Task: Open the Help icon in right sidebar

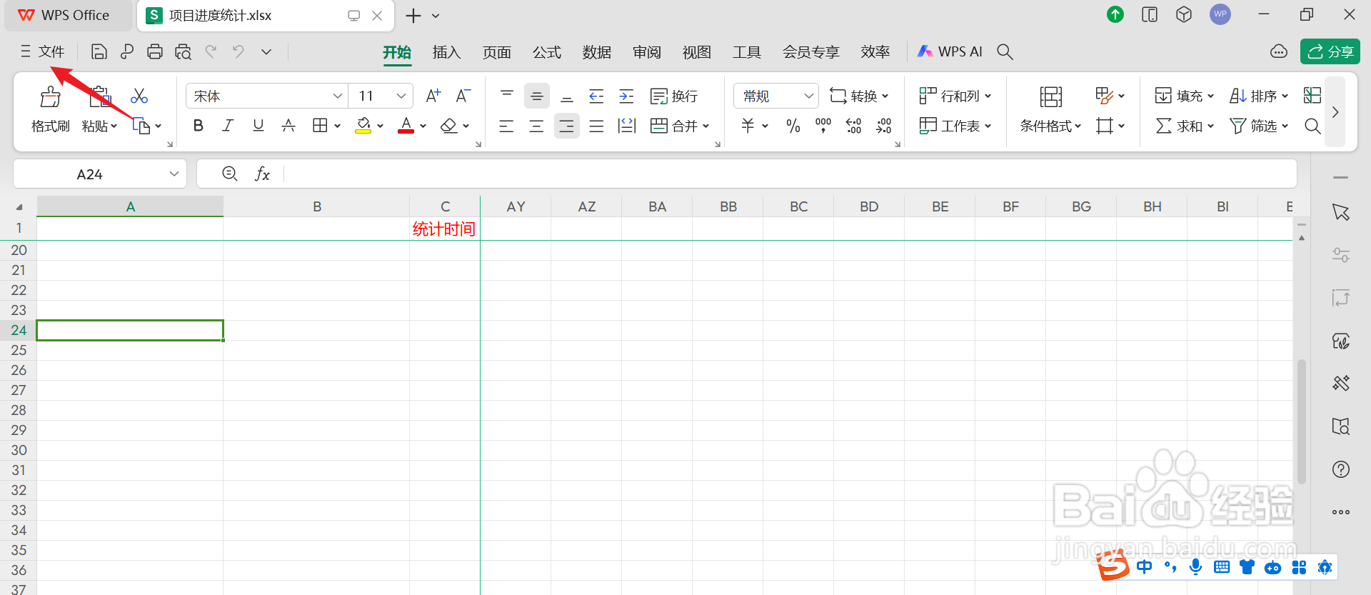Action: (x=1341, y=469)
